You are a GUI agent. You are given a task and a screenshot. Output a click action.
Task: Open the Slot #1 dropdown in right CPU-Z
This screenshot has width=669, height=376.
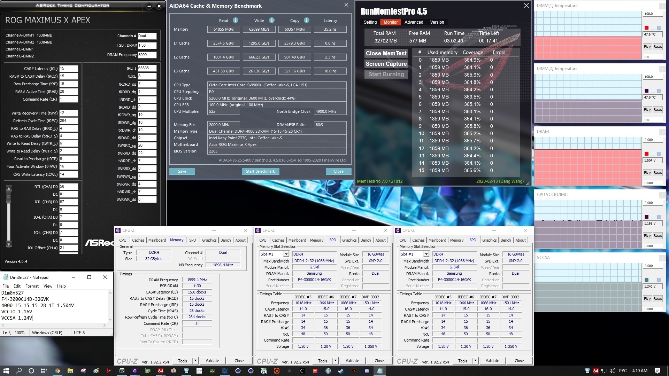(x=426, y=254)
